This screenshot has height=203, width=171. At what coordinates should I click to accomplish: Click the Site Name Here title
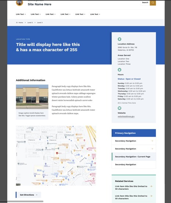tap(39, 4)
